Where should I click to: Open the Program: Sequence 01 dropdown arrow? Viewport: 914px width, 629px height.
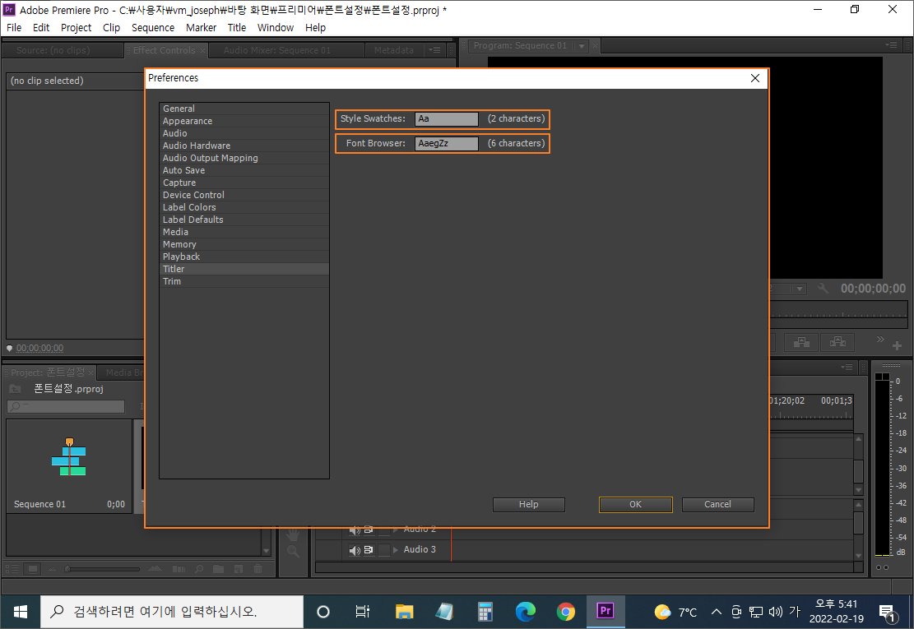click(581, 45)
